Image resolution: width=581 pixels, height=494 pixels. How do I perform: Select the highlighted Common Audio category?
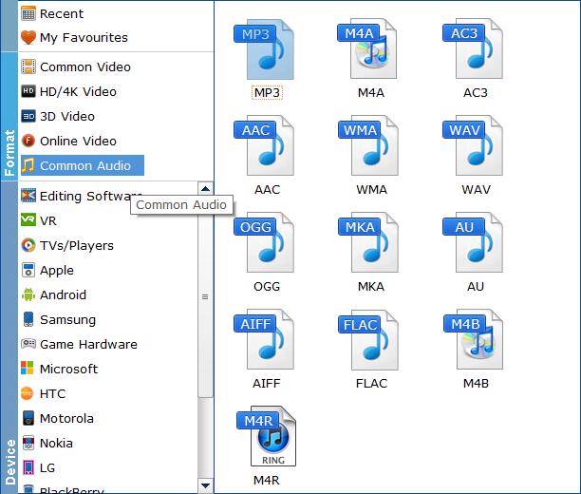point(83,165)
